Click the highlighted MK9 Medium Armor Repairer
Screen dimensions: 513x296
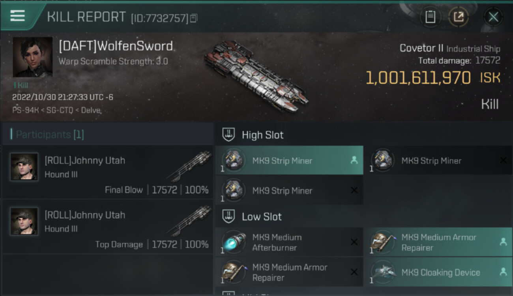point(438,242)
